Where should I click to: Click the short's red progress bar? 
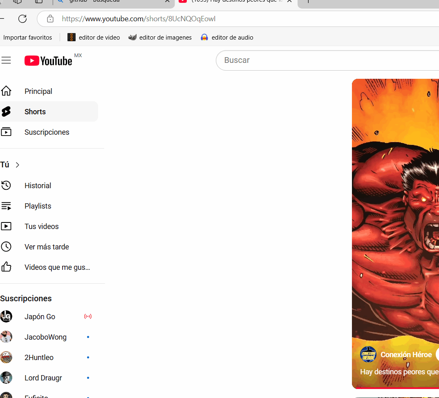click(395, 388)
